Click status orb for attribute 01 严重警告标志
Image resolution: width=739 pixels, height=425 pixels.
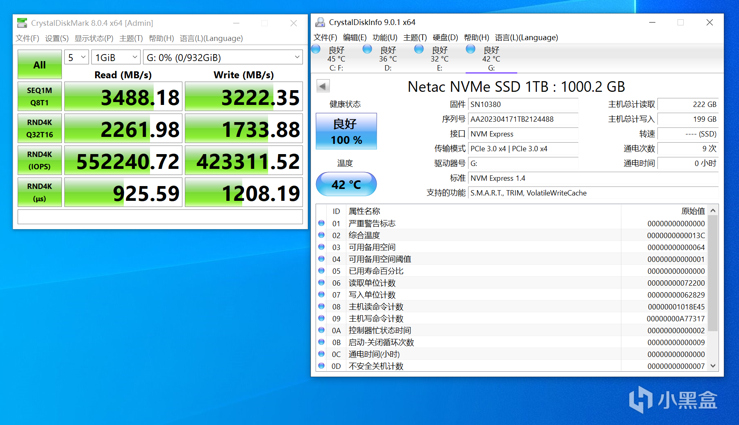click(x=322, y=223)
